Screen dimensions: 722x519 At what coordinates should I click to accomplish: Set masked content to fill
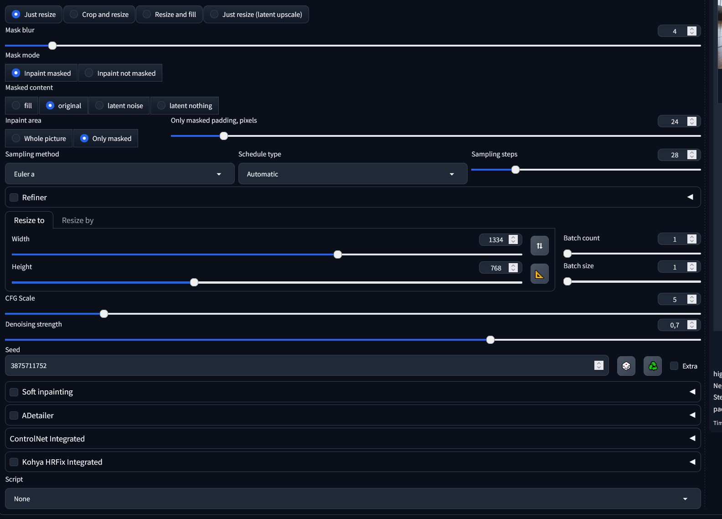[22, 106]
